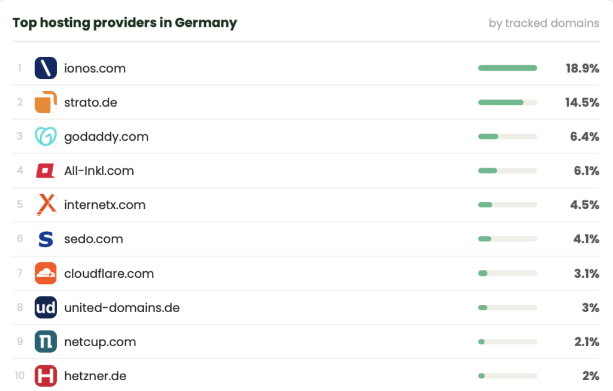This screenshot has height=391, width=613.
Task: Click the All-Inkl.com red logo icon
Action: click(x=45, y=171)
